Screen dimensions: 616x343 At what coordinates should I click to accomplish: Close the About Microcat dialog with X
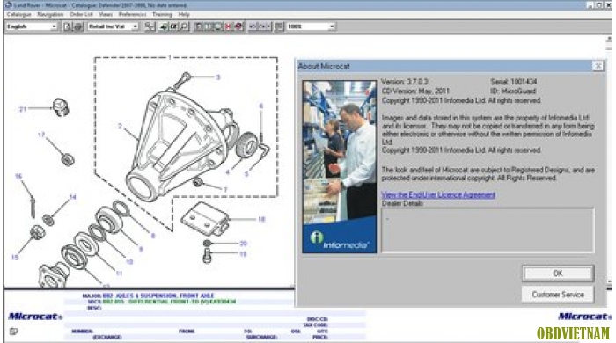598,66
